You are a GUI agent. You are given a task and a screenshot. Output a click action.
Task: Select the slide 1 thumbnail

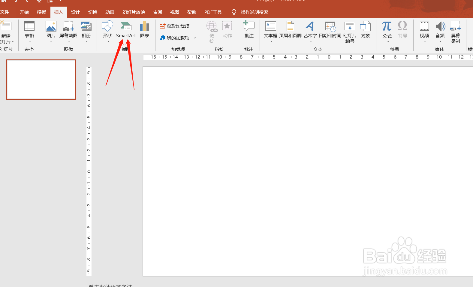pos(41,79)
